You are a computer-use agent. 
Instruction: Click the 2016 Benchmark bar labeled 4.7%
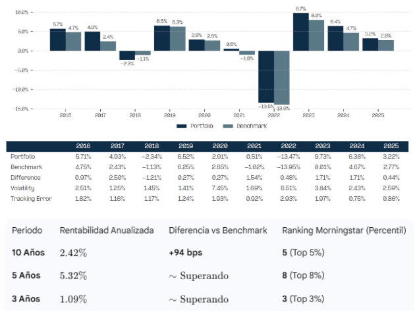[73, 41]
